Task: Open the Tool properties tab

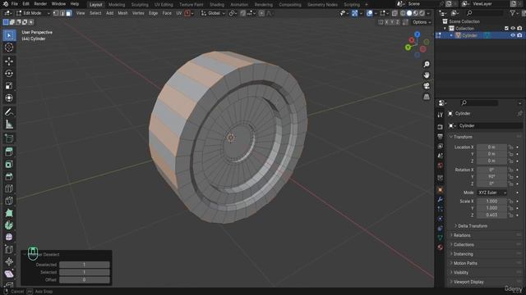Action: click(x=441, y=115)
